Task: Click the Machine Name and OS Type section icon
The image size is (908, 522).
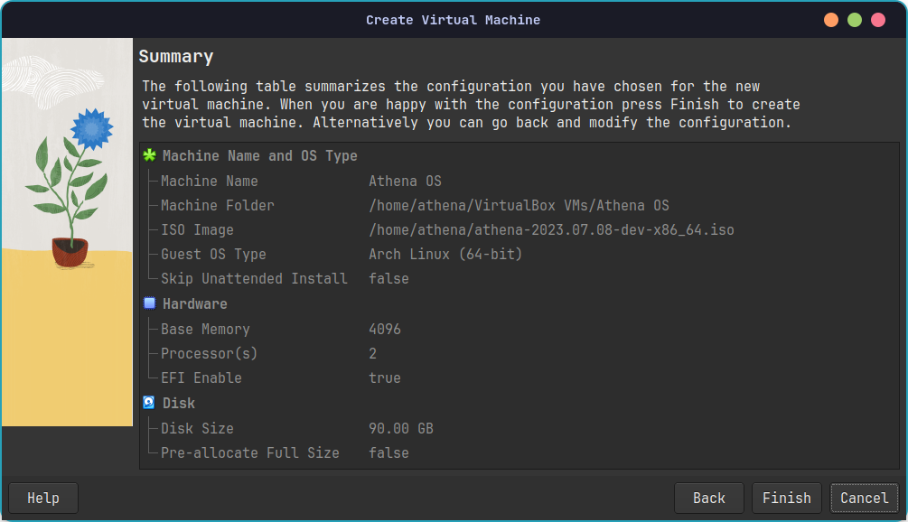Action: [150, 155]
